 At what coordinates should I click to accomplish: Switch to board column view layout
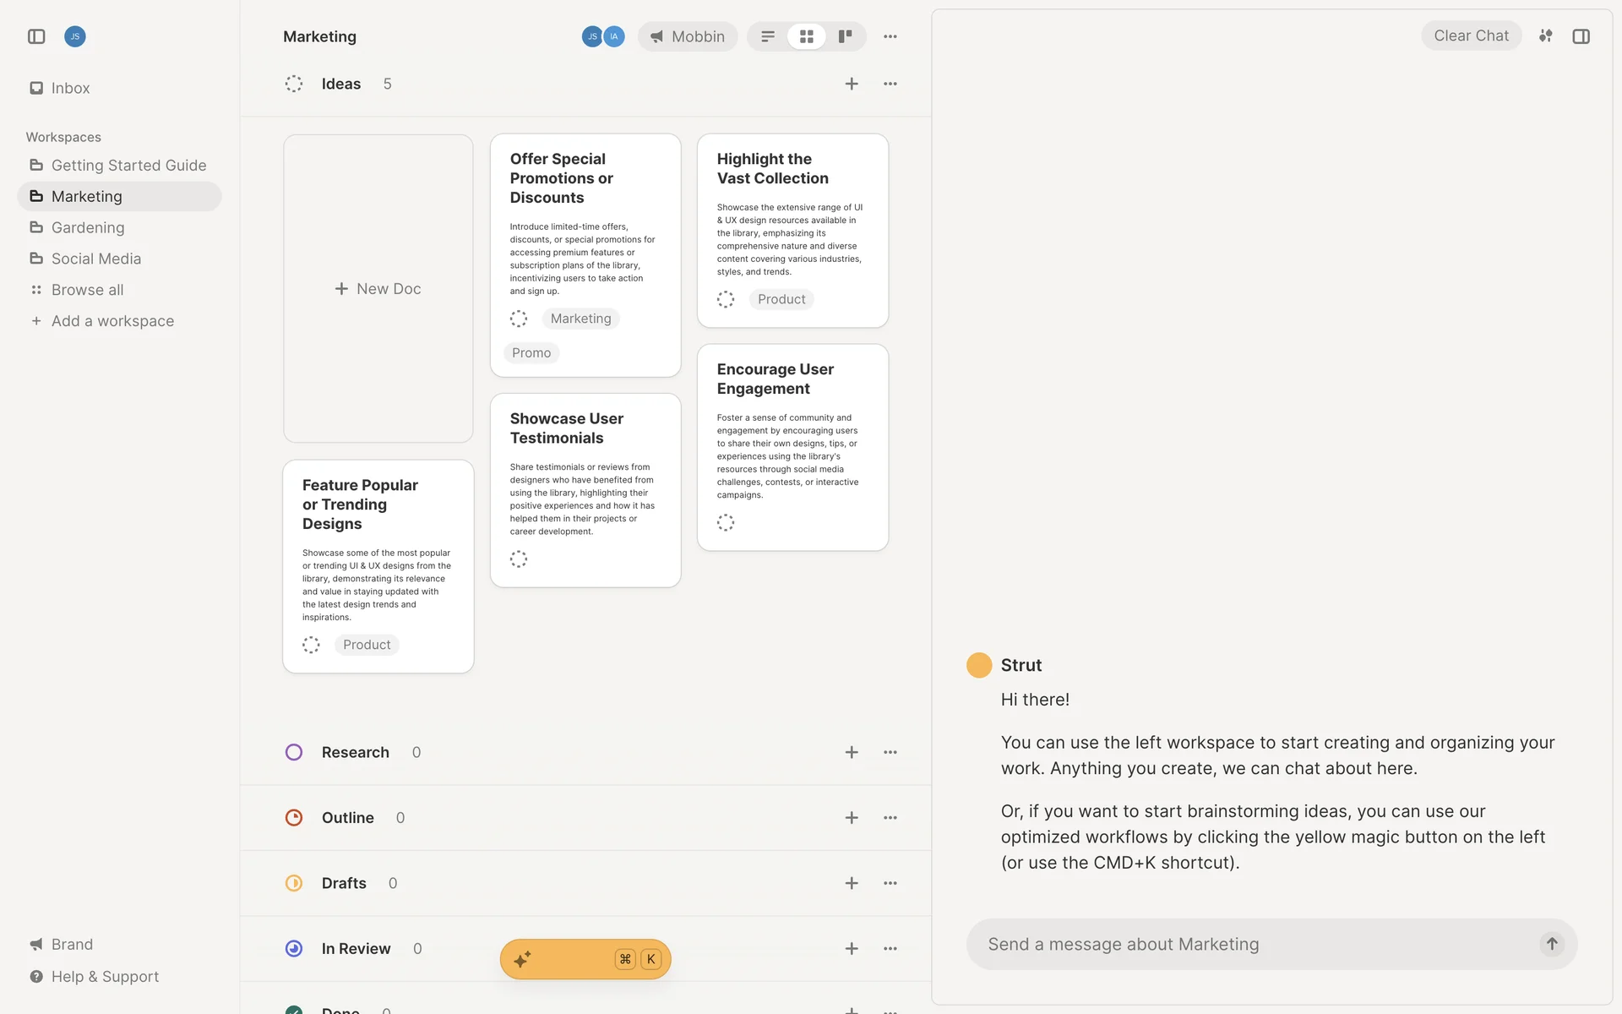pyautogui.click(x=845, y=36)
